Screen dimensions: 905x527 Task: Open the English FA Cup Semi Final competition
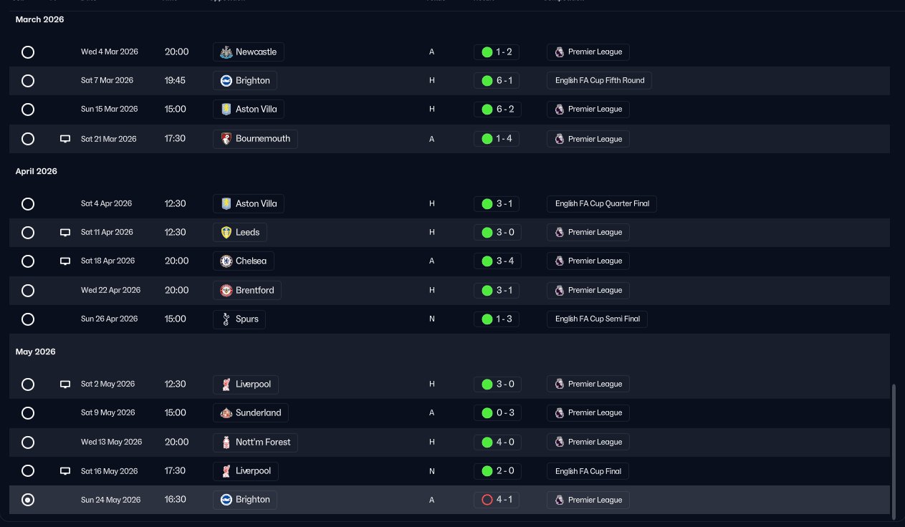[596, 319]
